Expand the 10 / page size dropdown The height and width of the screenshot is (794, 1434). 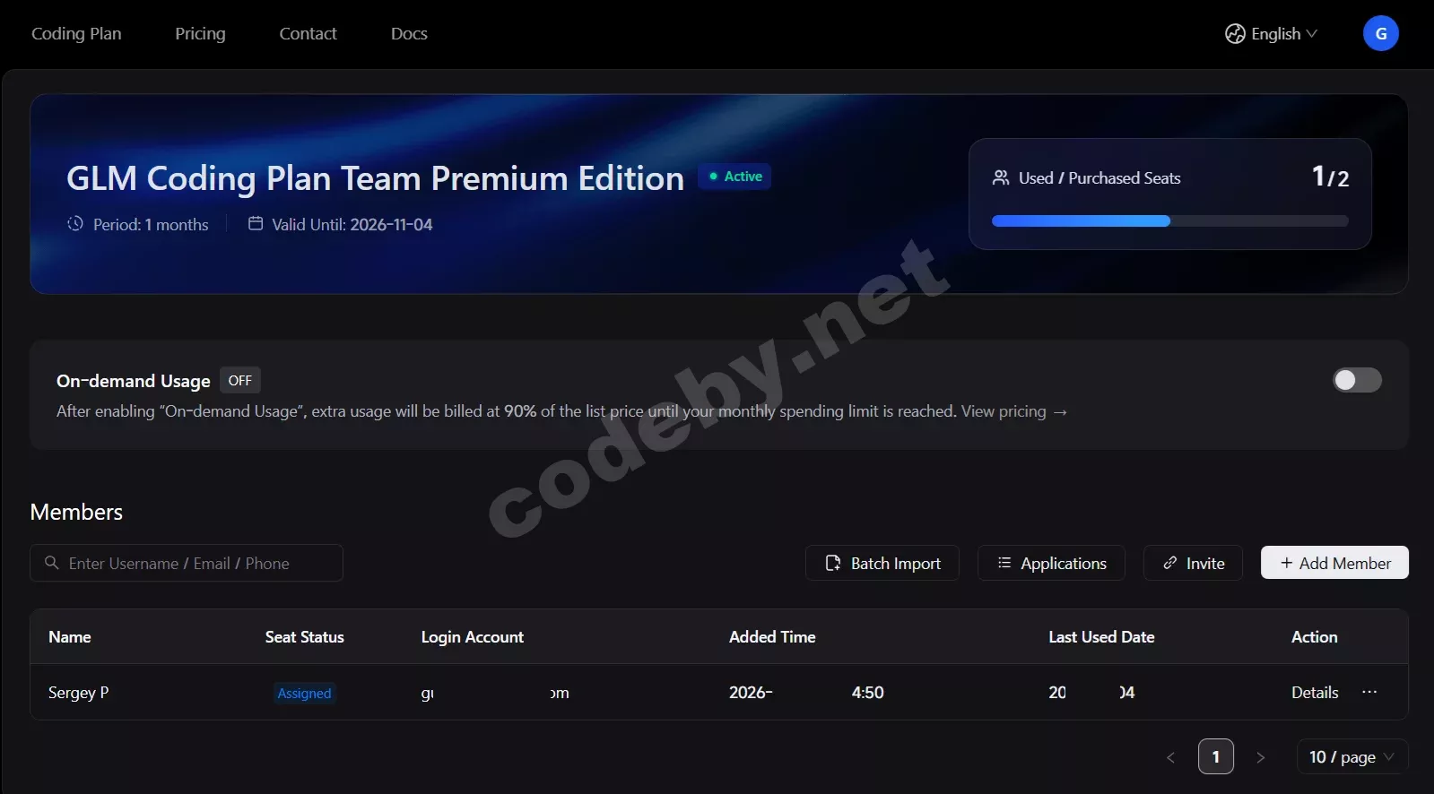point(1352,756)
